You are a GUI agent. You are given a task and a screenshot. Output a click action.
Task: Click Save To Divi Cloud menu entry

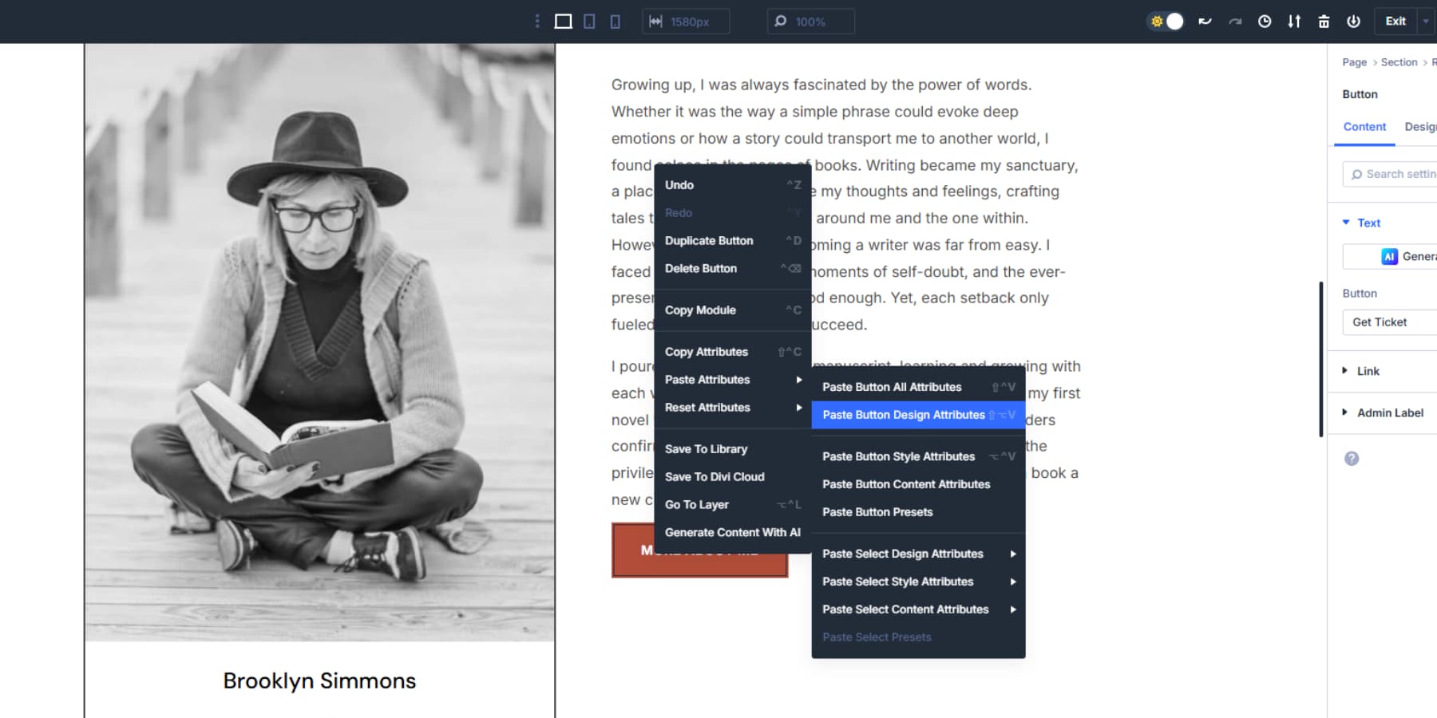pos(715,476)
